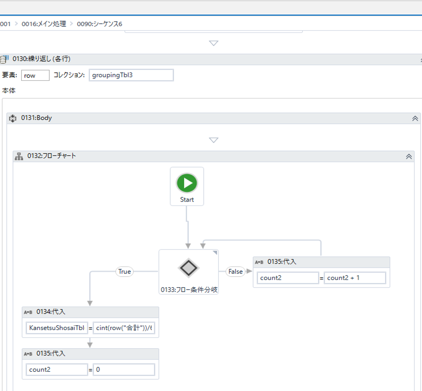Edit the count2 + 1 value field

tap(355, 278)
